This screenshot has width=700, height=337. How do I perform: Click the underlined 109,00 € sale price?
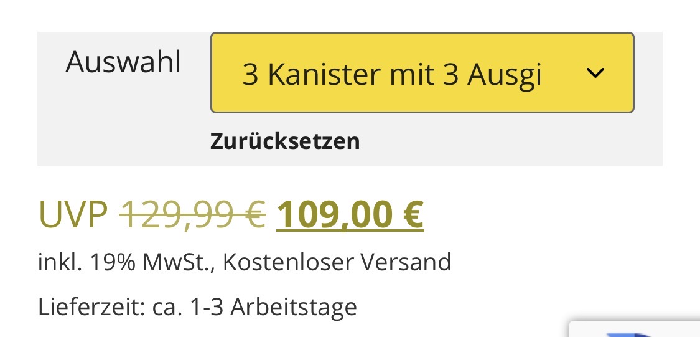[x=350, y=215]
